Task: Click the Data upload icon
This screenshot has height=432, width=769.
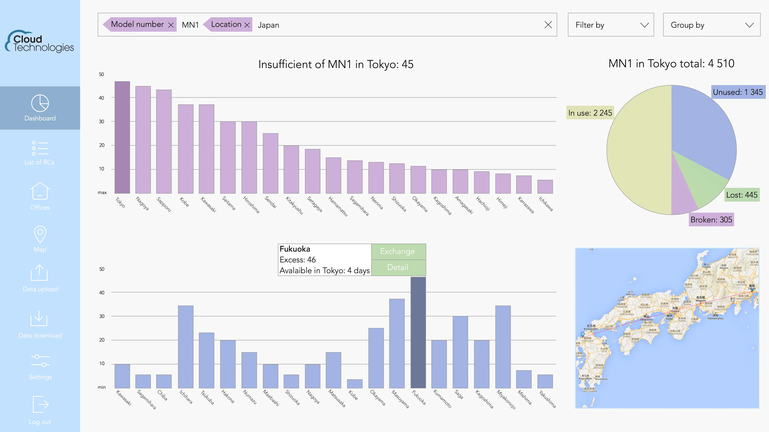Action: click(39, 273)
